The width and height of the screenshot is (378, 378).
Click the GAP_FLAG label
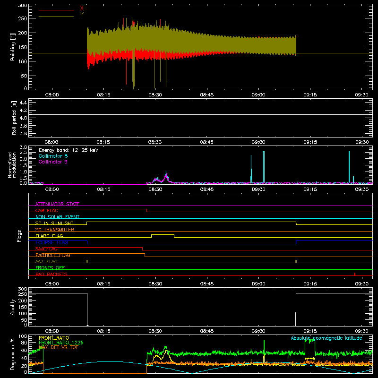[x=46, y=210]
